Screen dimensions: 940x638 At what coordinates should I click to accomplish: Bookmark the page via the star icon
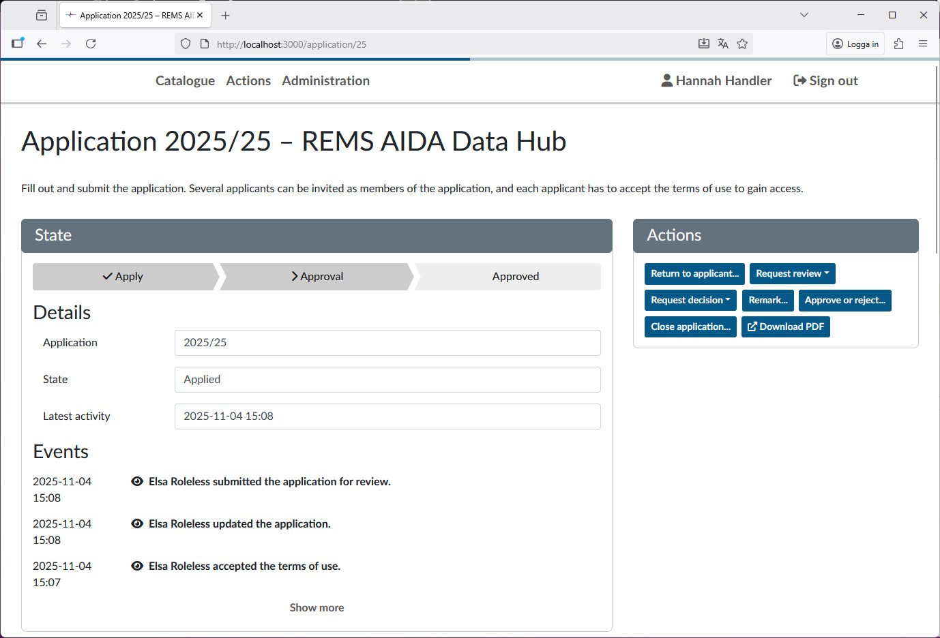tap(742, 43)
